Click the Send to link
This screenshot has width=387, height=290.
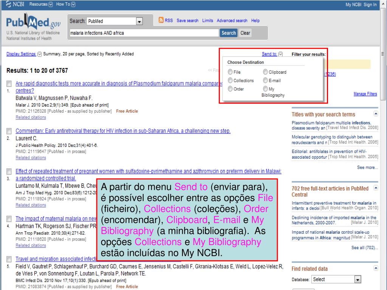269,54
